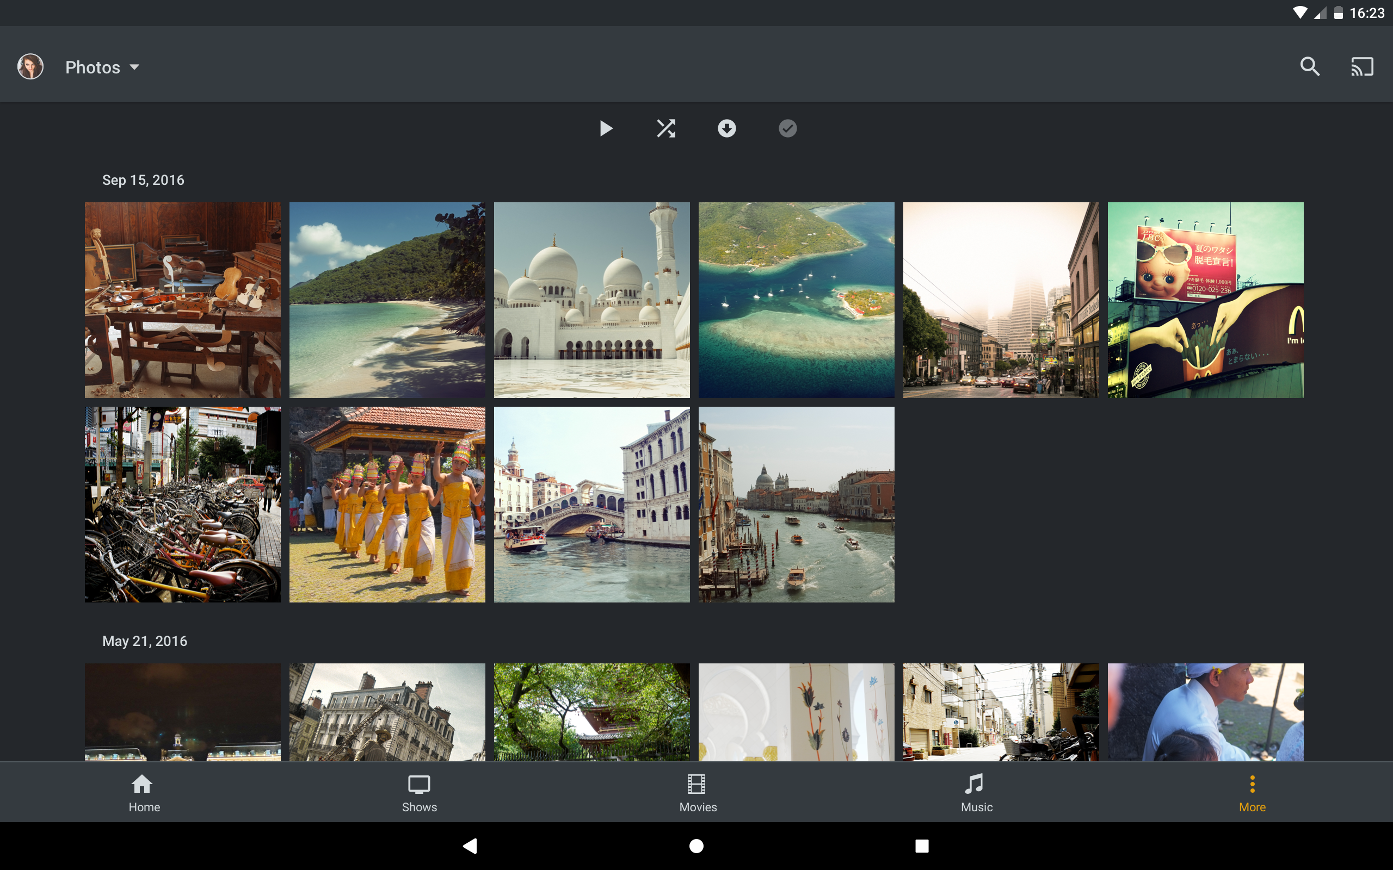The width and height of the screenshot is (1393, 870).
Task: Start a photo slideshow with the play icon
Action: tap(606, 128)
